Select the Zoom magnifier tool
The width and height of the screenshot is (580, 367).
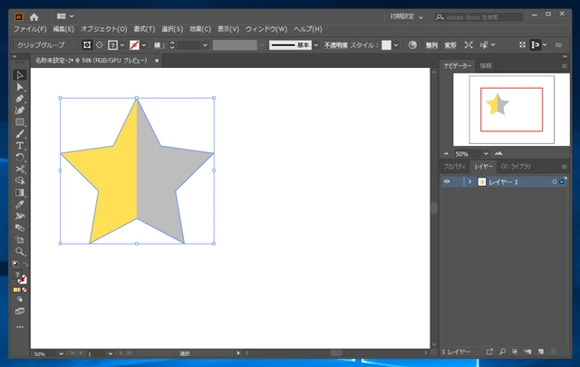(x=20, y=252)
